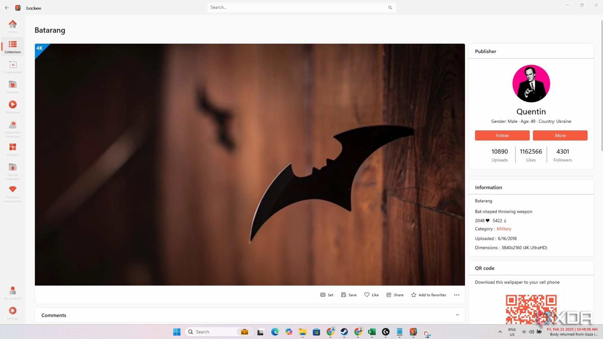
Task: Open the Personal wallpapers folder
Action: click(x=12, y=87)
